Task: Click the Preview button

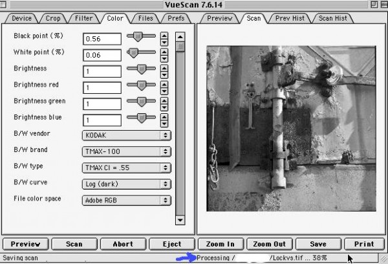Action: pyautogui.click(x=25, y=244)
